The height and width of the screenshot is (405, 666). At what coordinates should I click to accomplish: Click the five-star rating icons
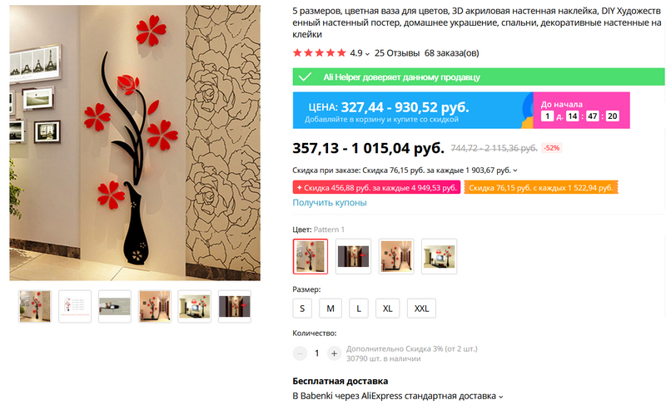pos(320,53)
